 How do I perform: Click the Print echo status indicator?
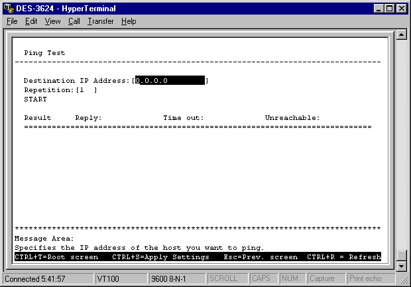tap(365, 278)
